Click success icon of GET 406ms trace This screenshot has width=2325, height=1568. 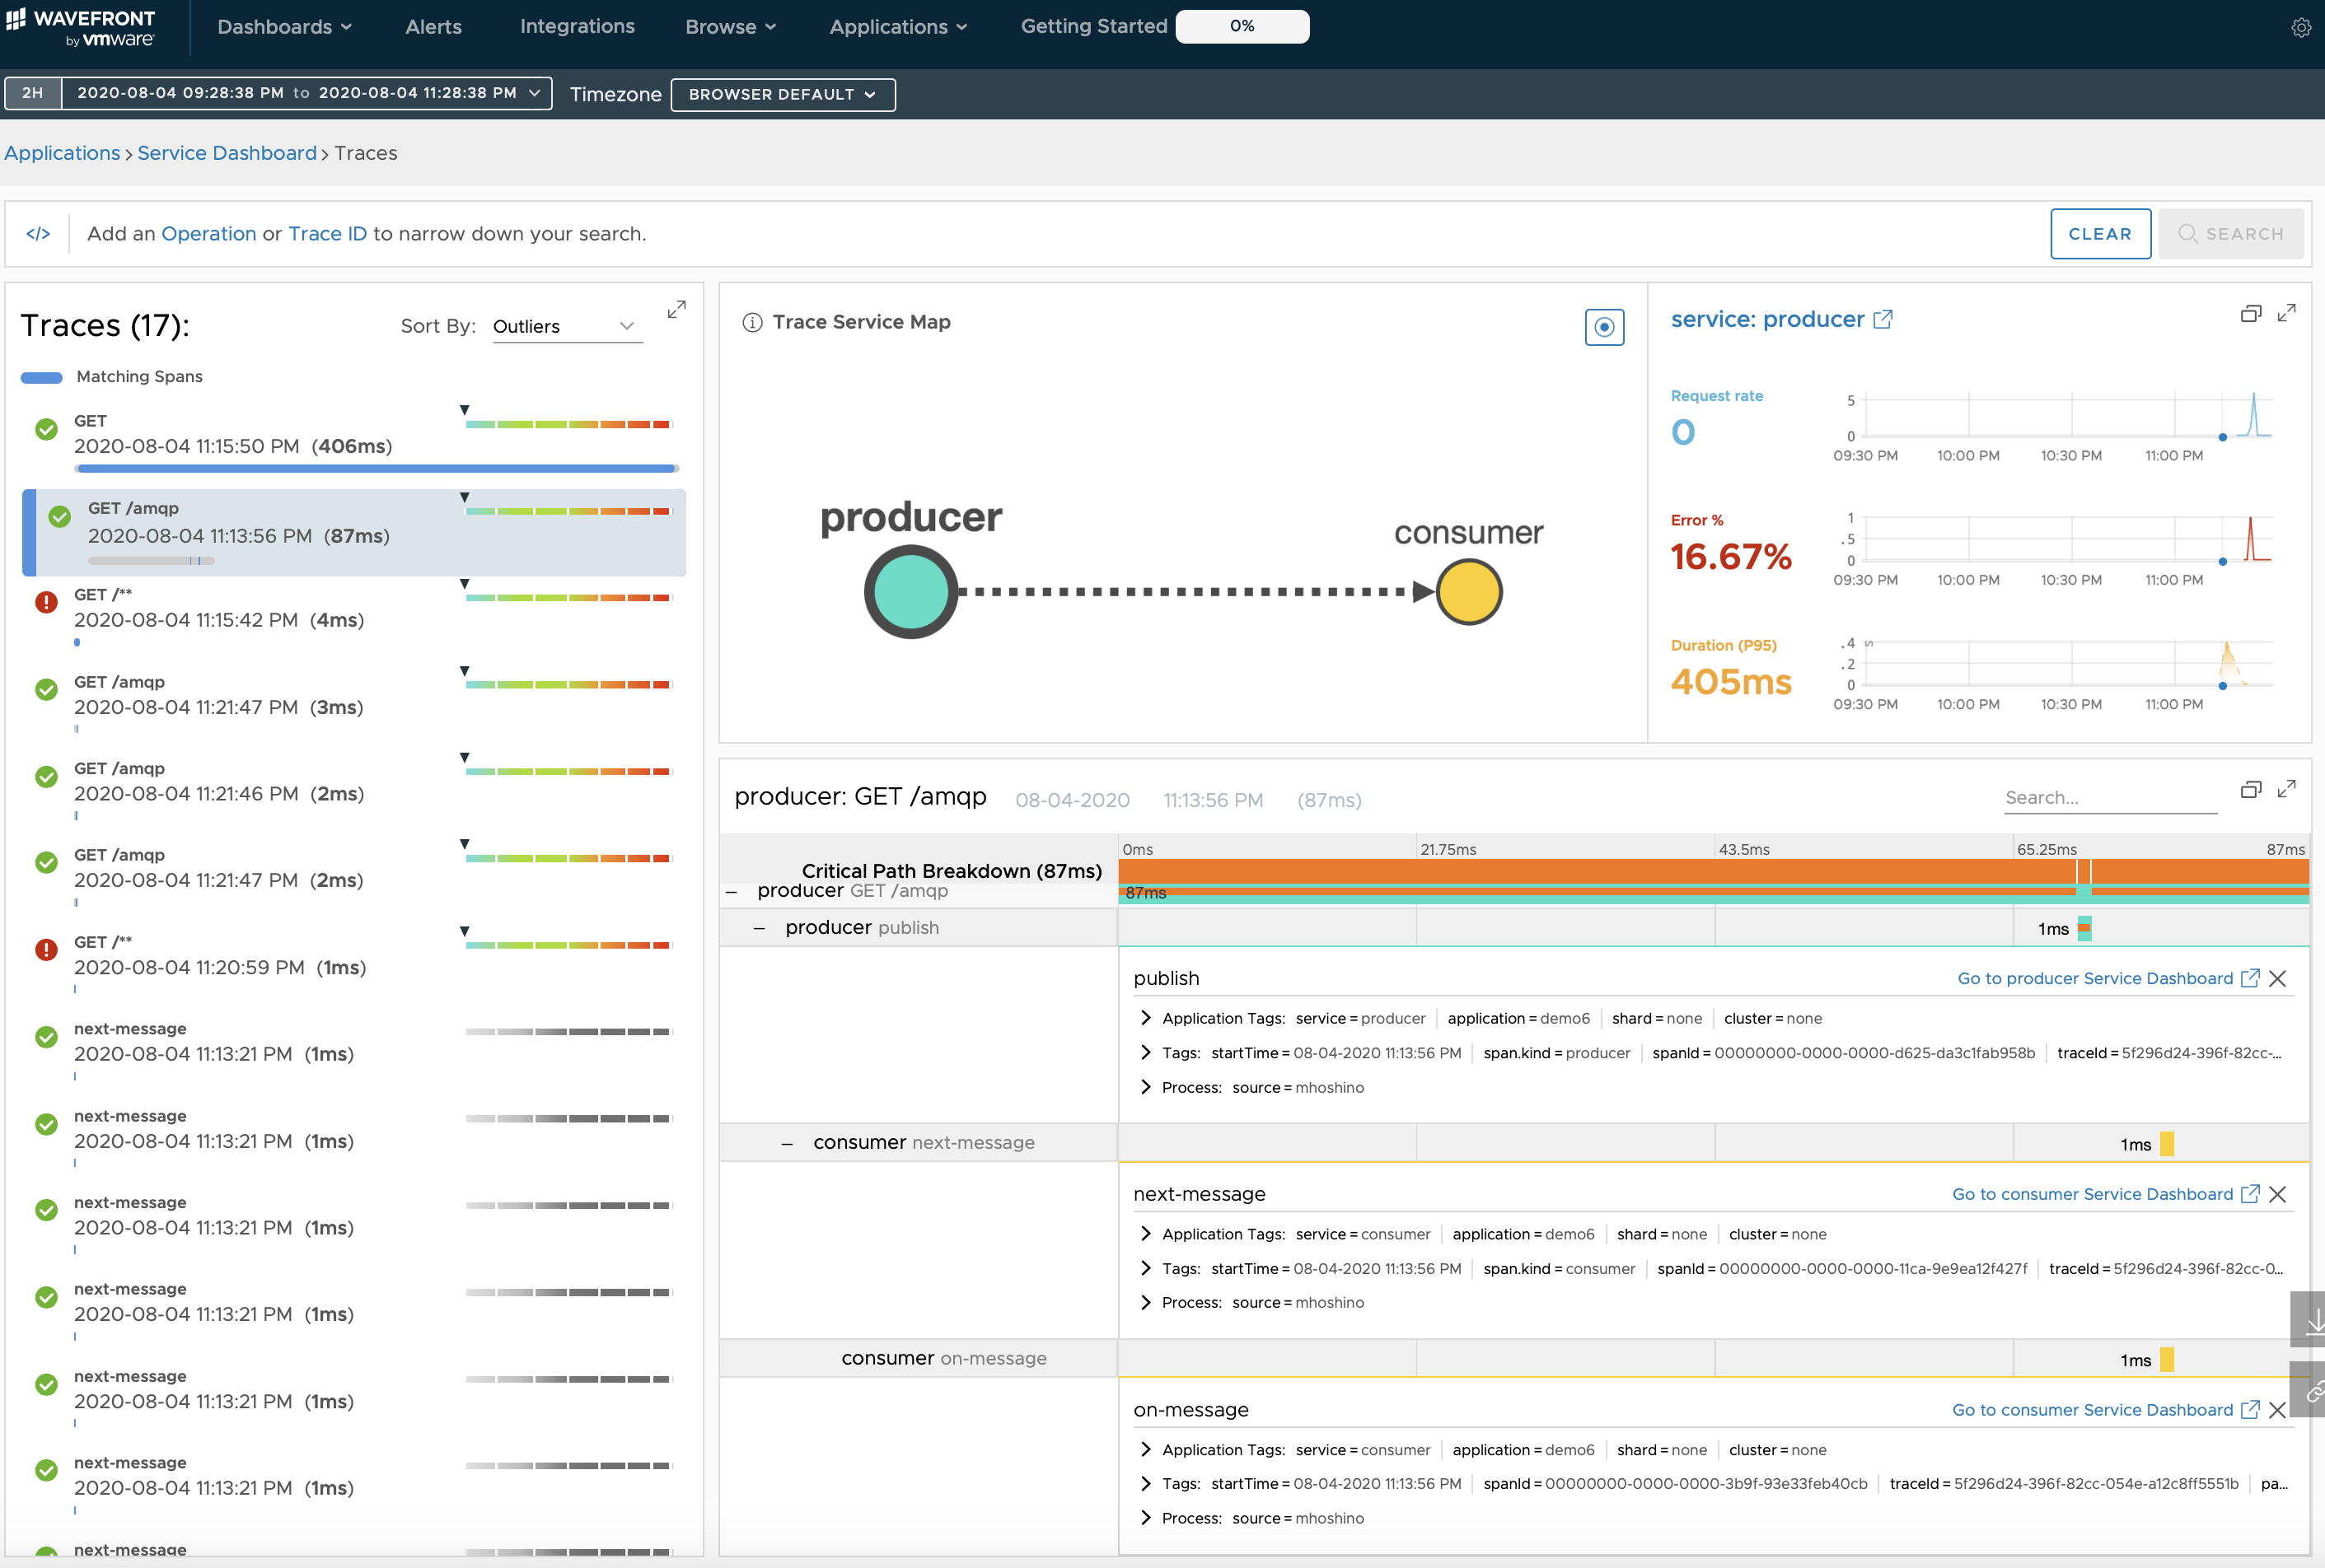tap(46, 429)
